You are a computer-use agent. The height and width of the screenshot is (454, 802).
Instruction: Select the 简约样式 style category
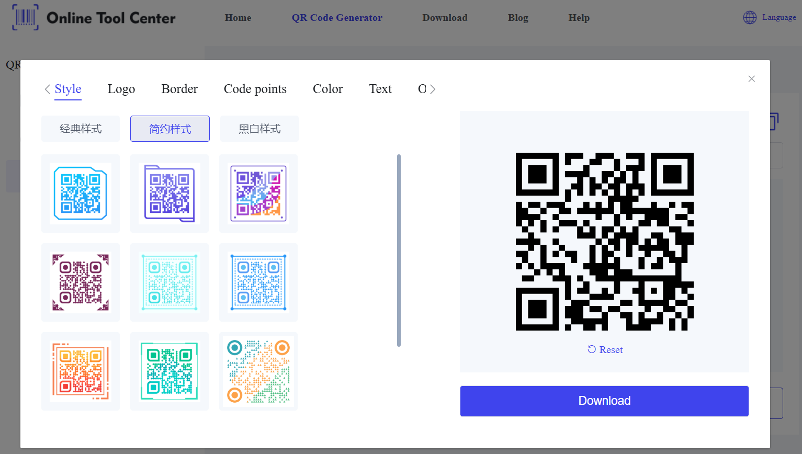point(170,129)
